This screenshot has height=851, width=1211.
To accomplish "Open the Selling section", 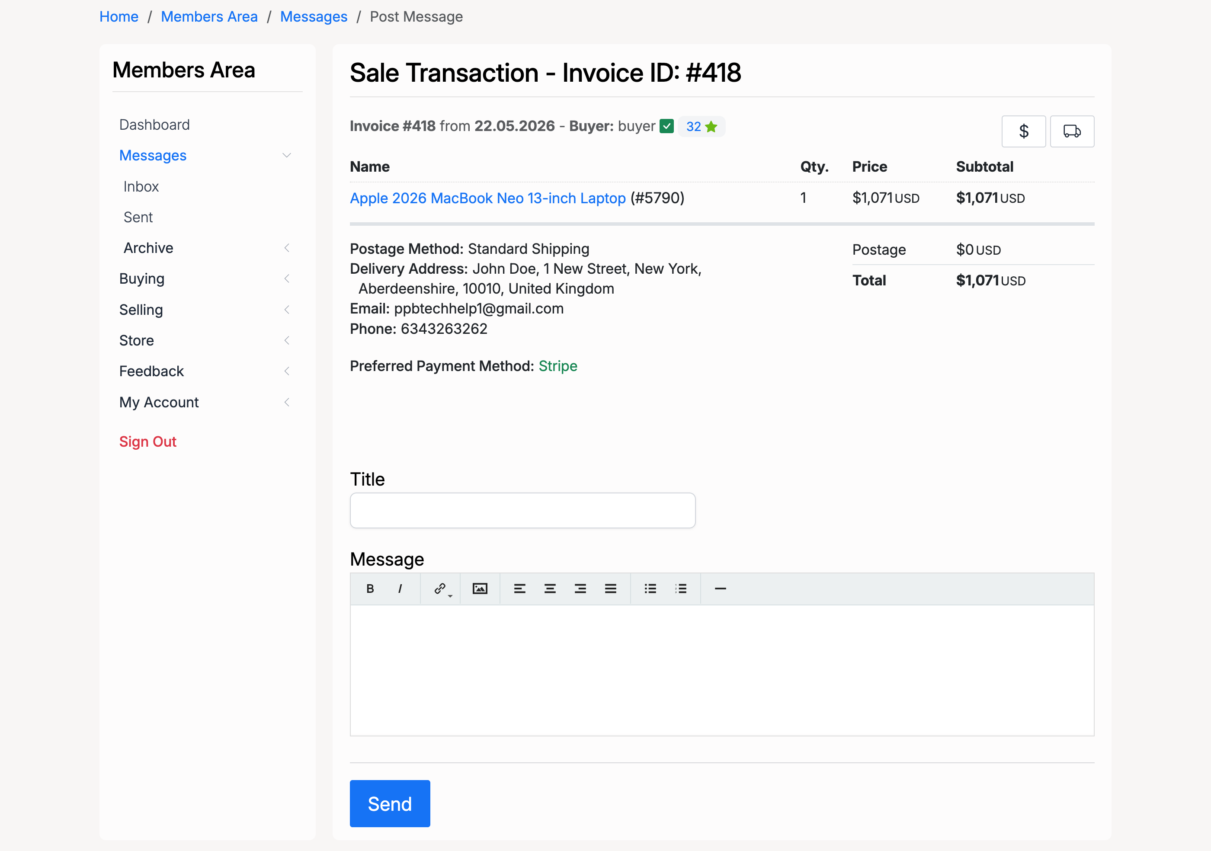I will point(141,310).
